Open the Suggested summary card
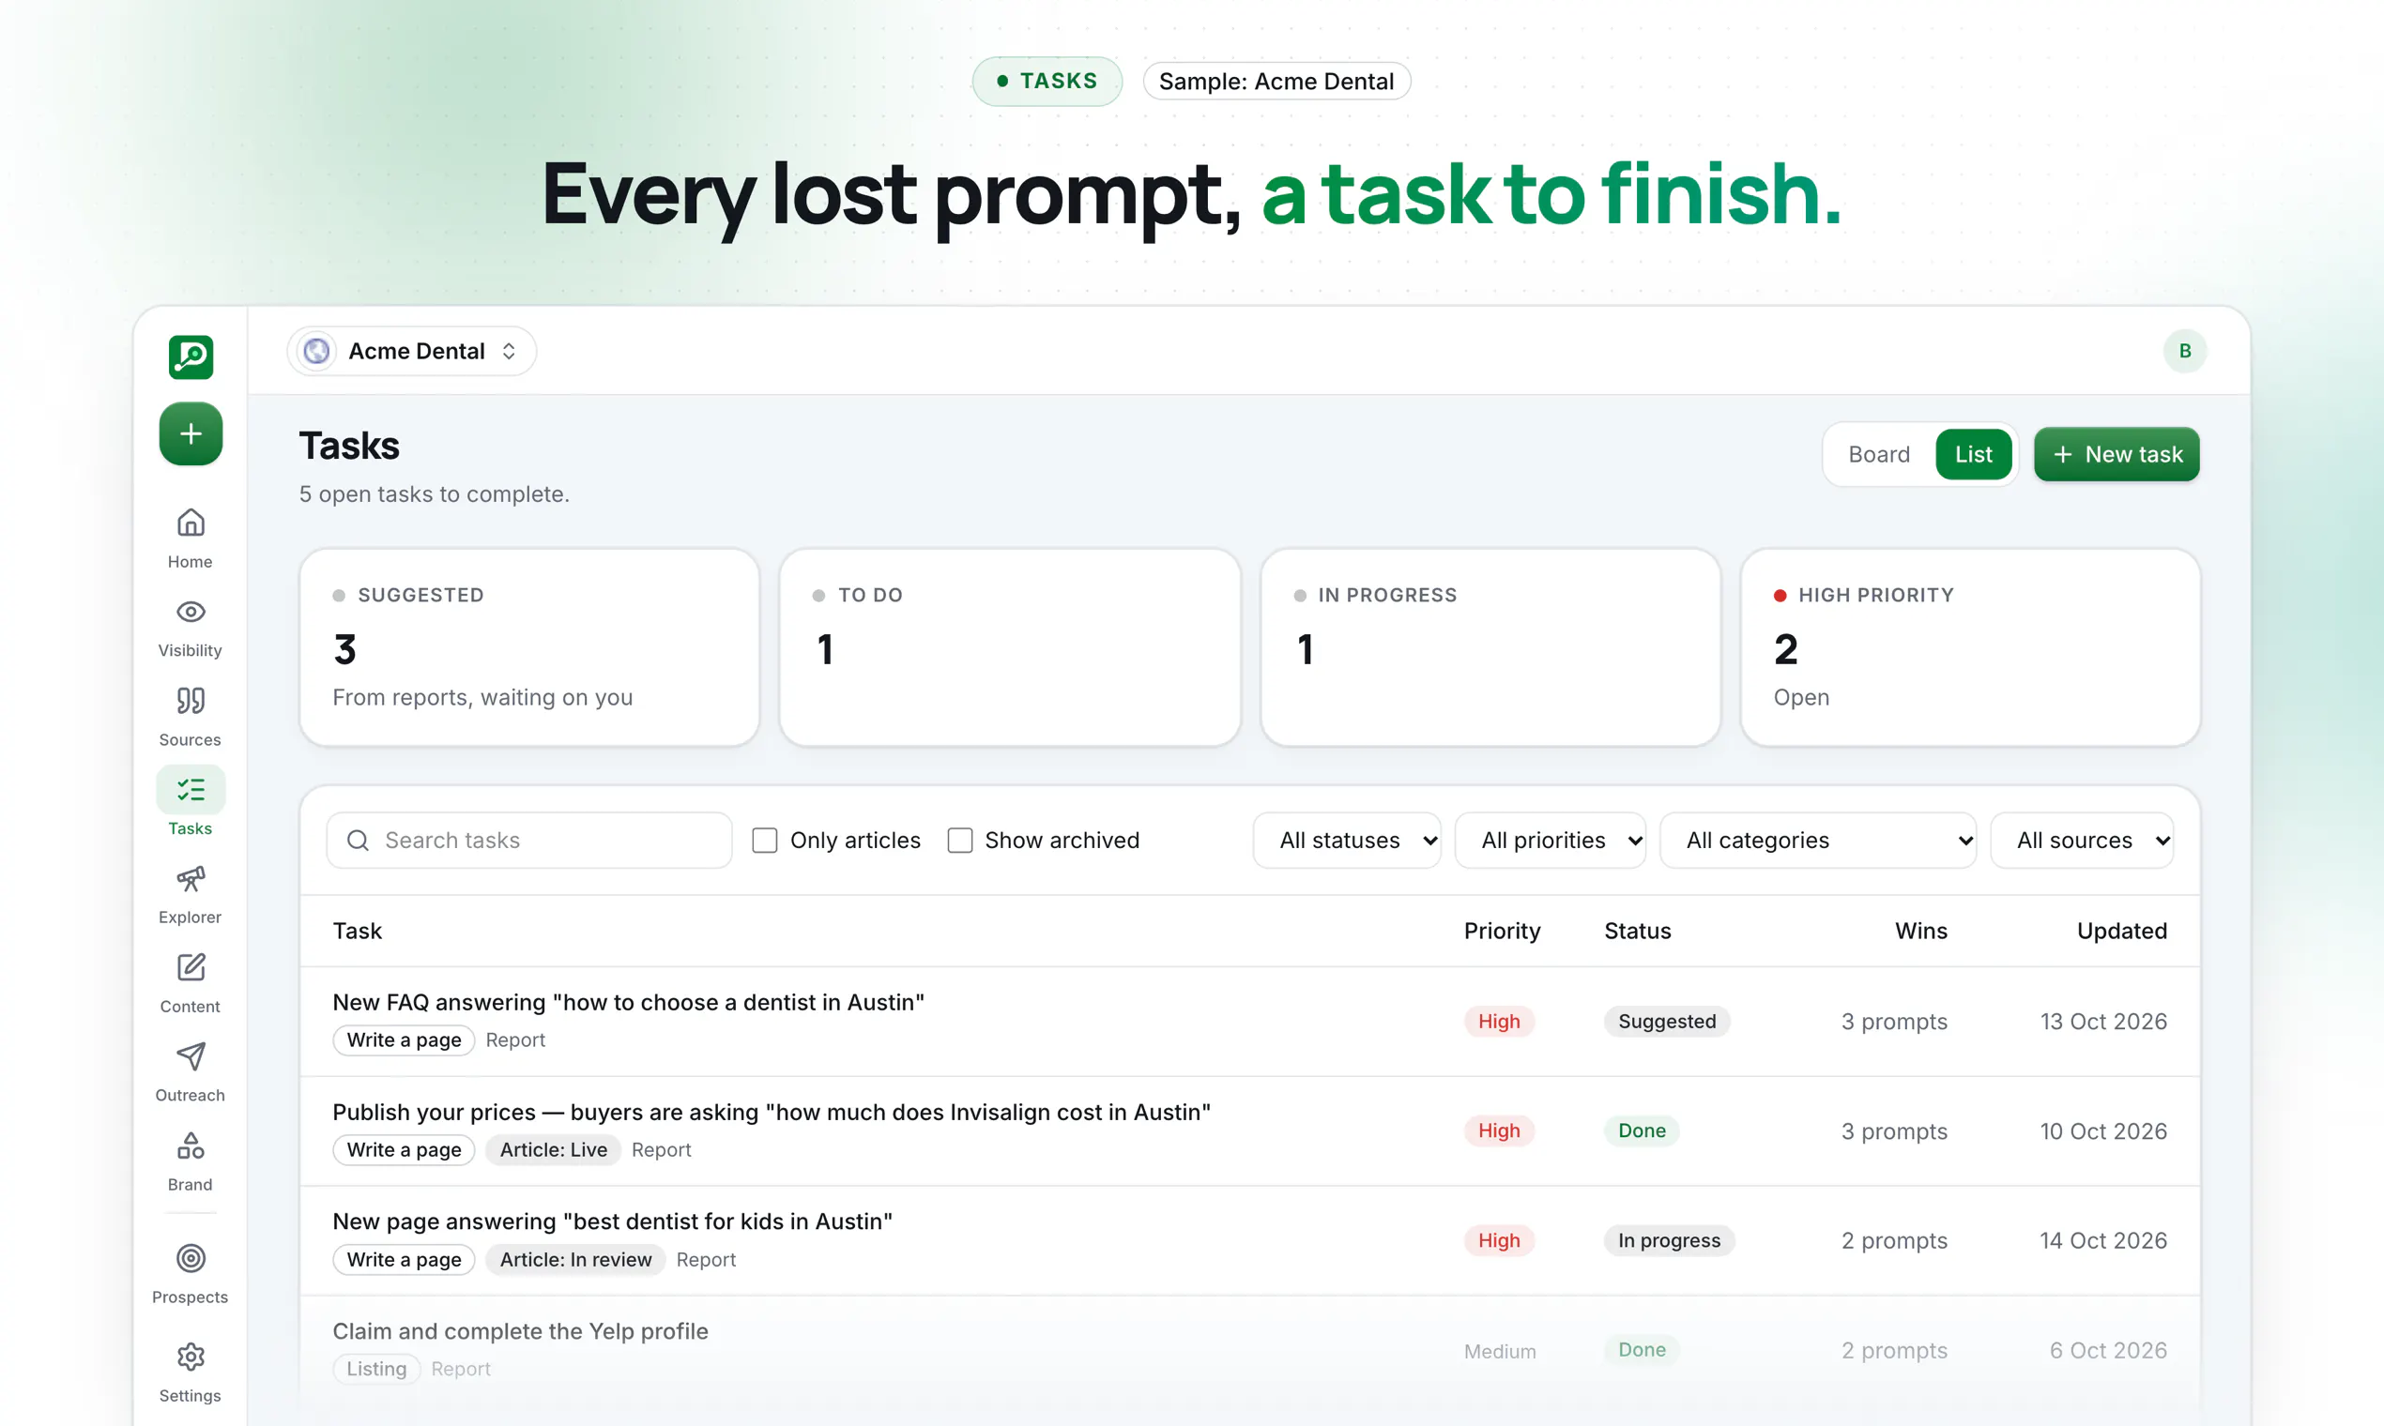Viewport: 2384px width, 1426px height. (529, 646)
